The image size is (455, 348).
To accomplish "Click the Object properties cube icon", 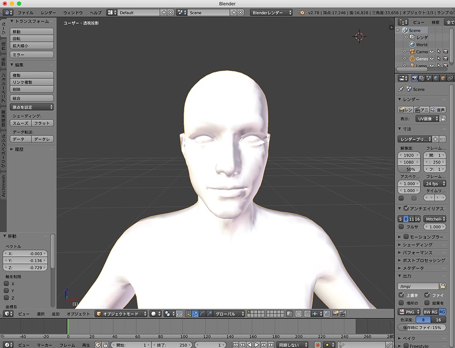I will [x=443, y=78].
